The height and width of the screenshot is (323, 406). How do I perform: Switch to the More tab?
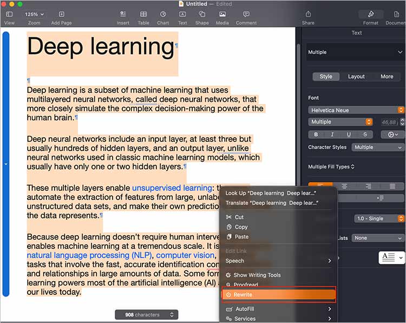coord(387,76)
